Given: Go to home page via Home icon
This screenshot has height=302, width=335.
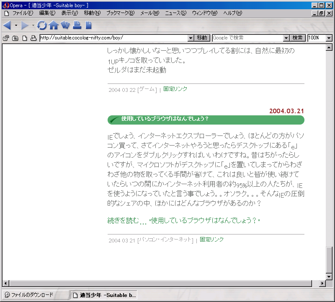Looking at the screenshot, I should click(x=54, y=25).
